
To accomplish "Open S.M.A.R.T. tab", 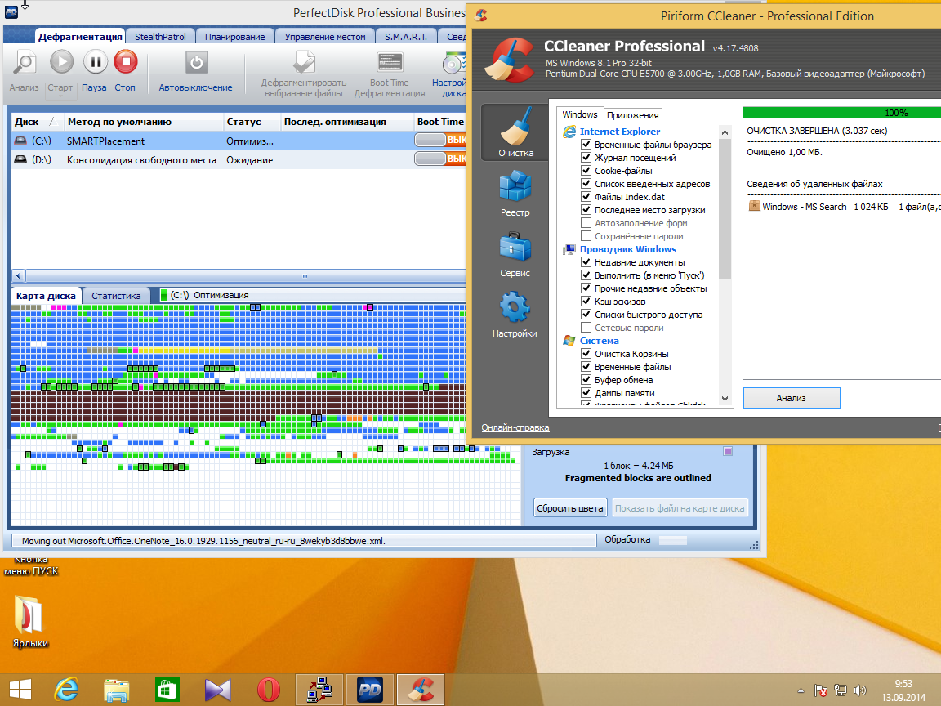I will (406, 37).
